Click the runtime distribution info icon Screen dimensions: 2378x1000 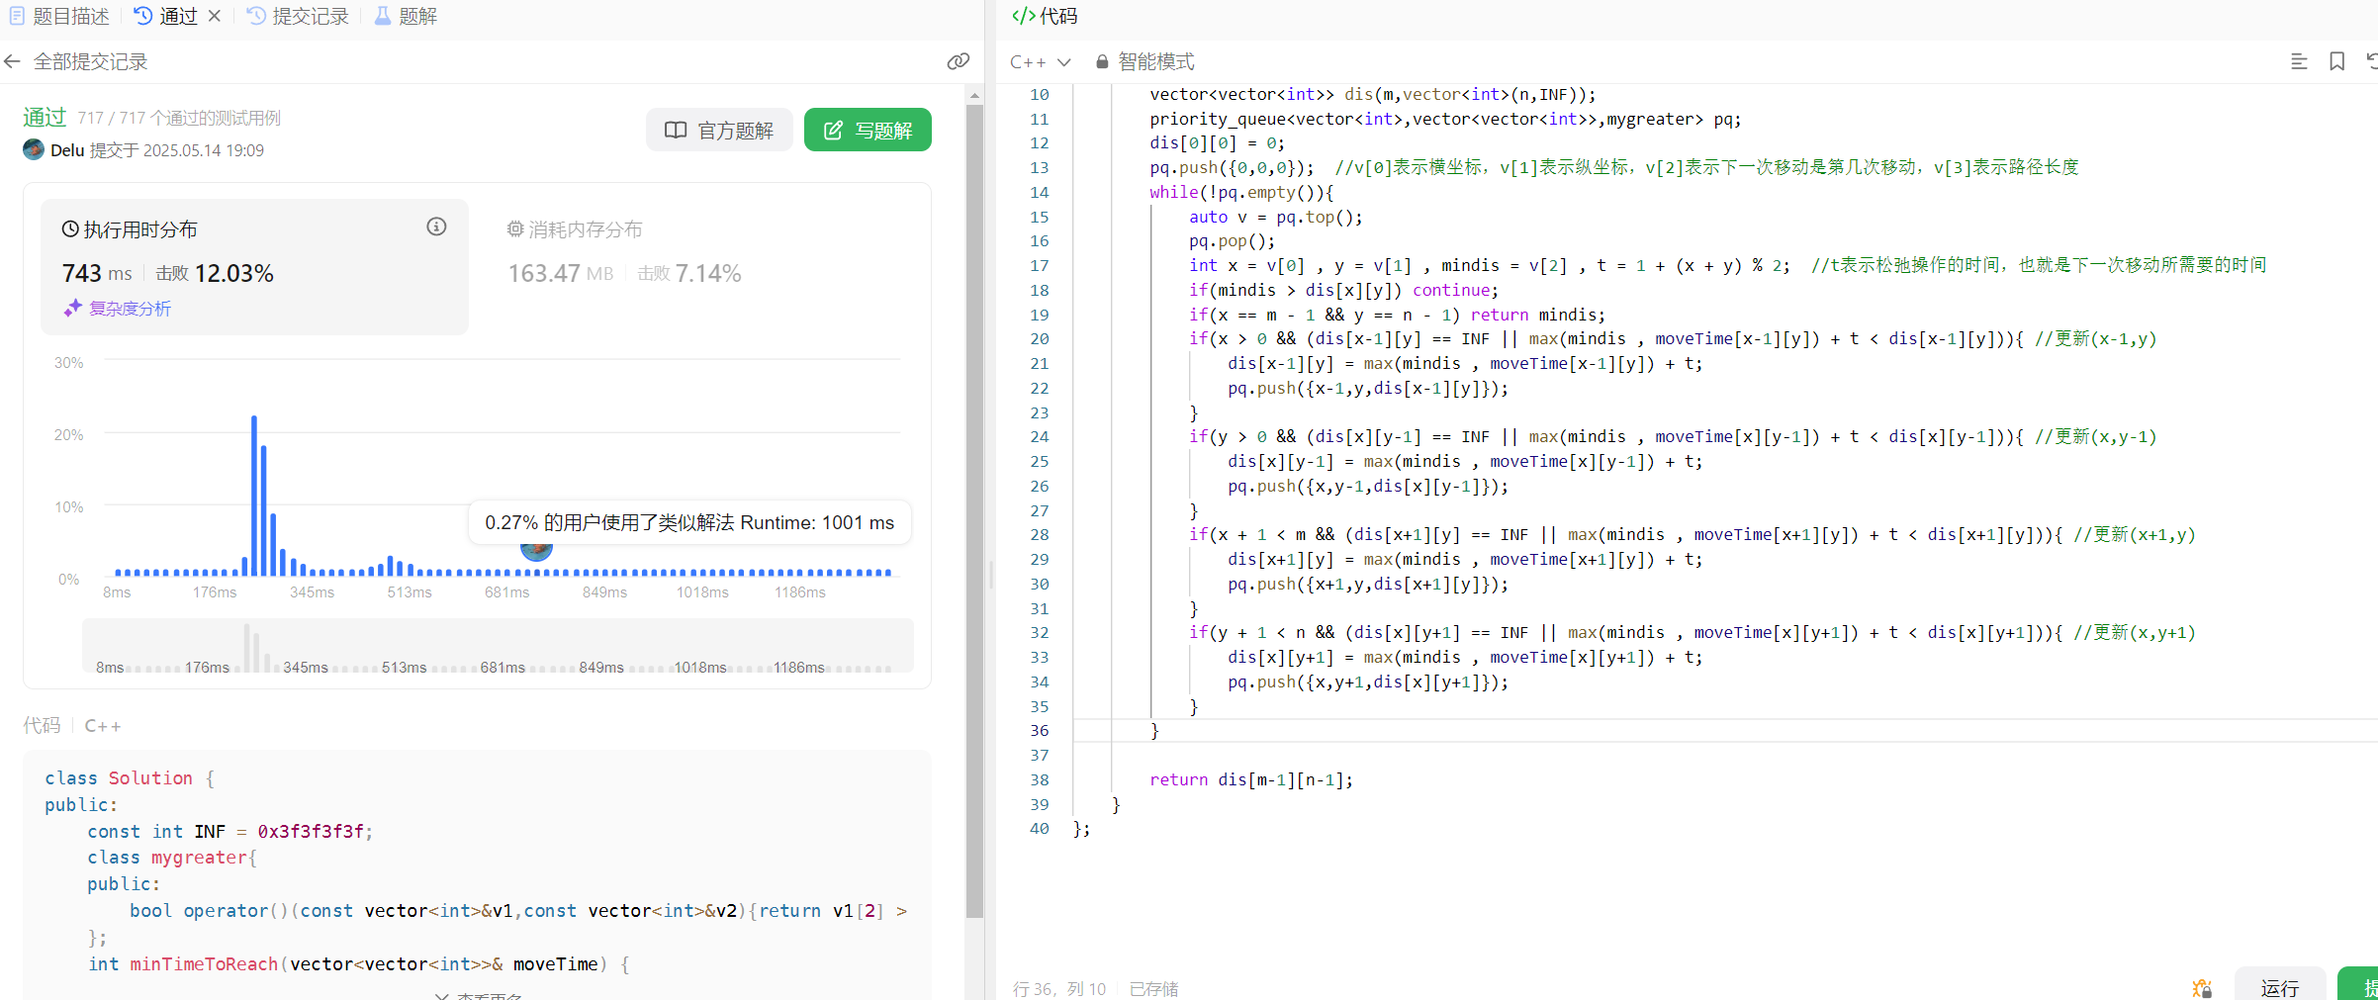click(x=436, y=227)
